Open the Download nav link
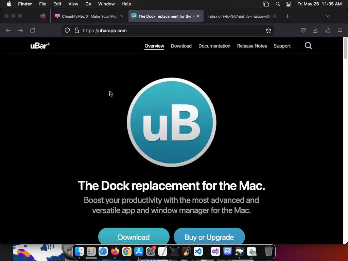348x261 pixels. pyautogui.click(x=181, y=46)
